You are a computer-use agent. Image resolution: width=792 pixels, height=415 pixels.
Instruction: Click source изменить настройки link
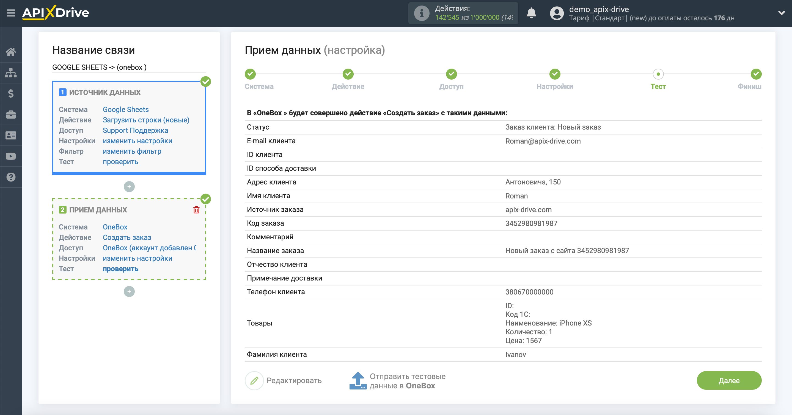(137, 141)
